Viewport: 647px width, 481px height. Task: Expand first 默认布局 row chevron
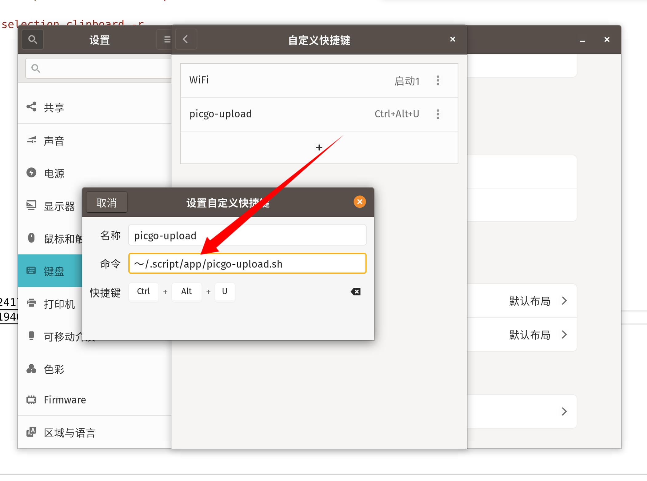[564, 301]
